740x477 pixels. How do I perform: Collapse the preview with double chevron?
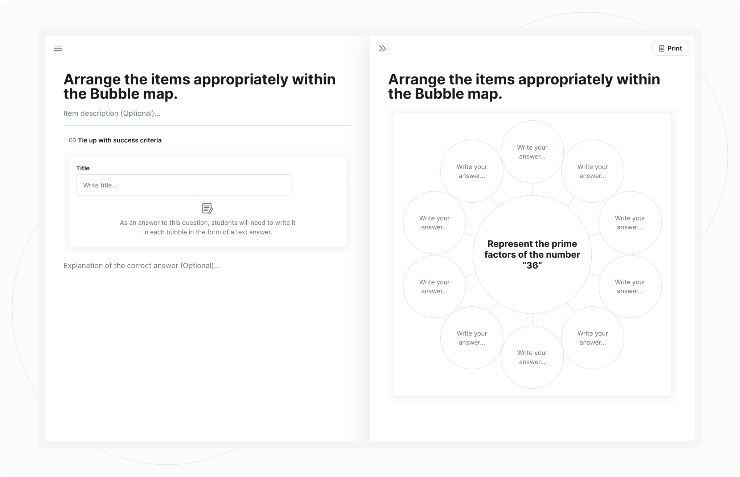[x=382, y=48]
